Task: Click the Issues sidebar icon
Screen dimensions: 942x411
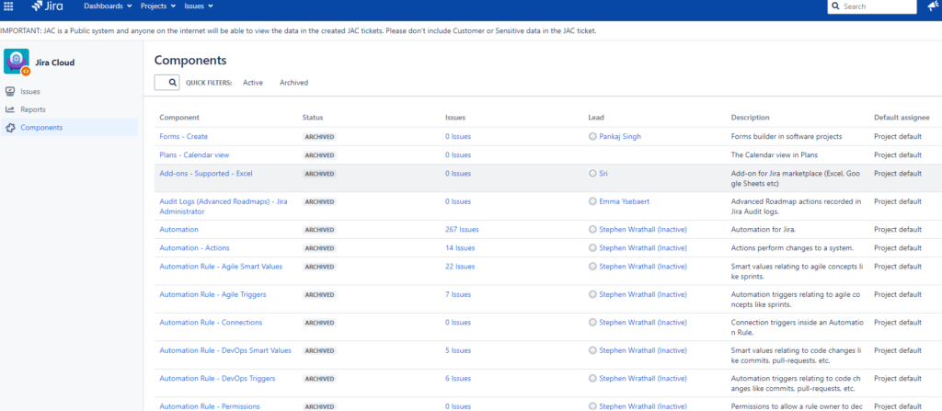Action: coord(9,91)
